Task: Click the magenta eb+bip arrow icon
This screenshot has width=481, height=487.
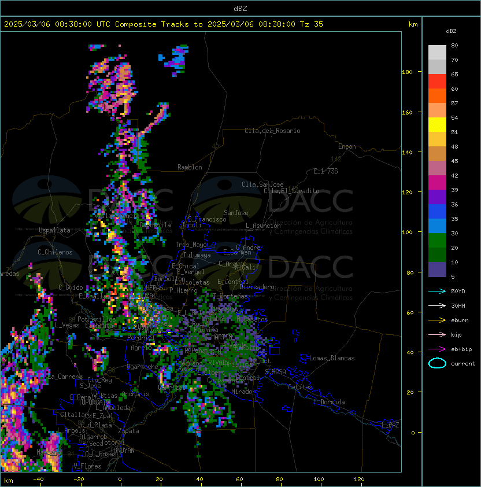Action: (x=437, y=349)
